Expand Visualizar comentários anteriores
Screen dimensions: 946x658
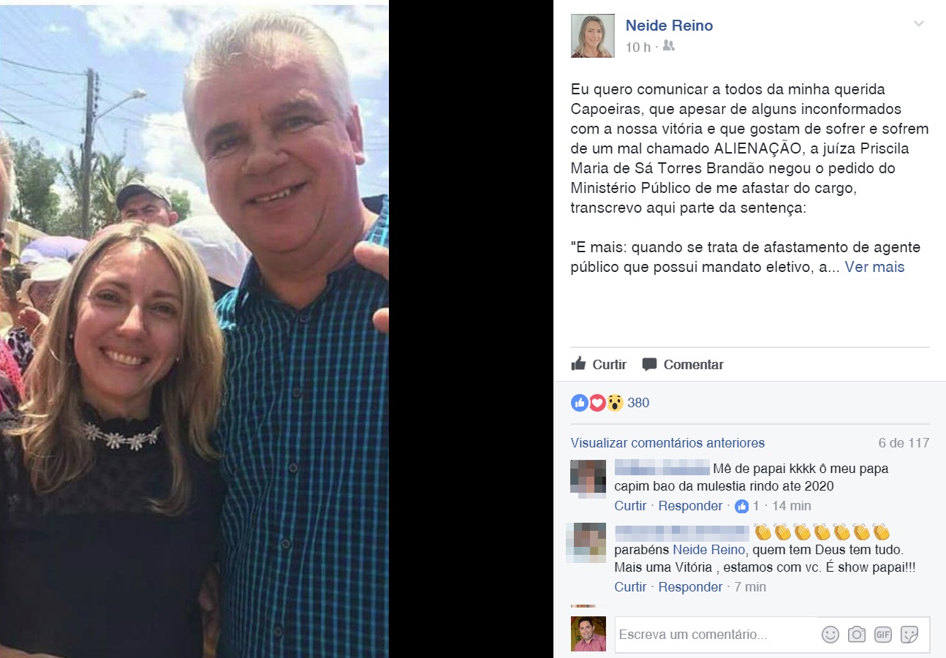coord(667,442)
